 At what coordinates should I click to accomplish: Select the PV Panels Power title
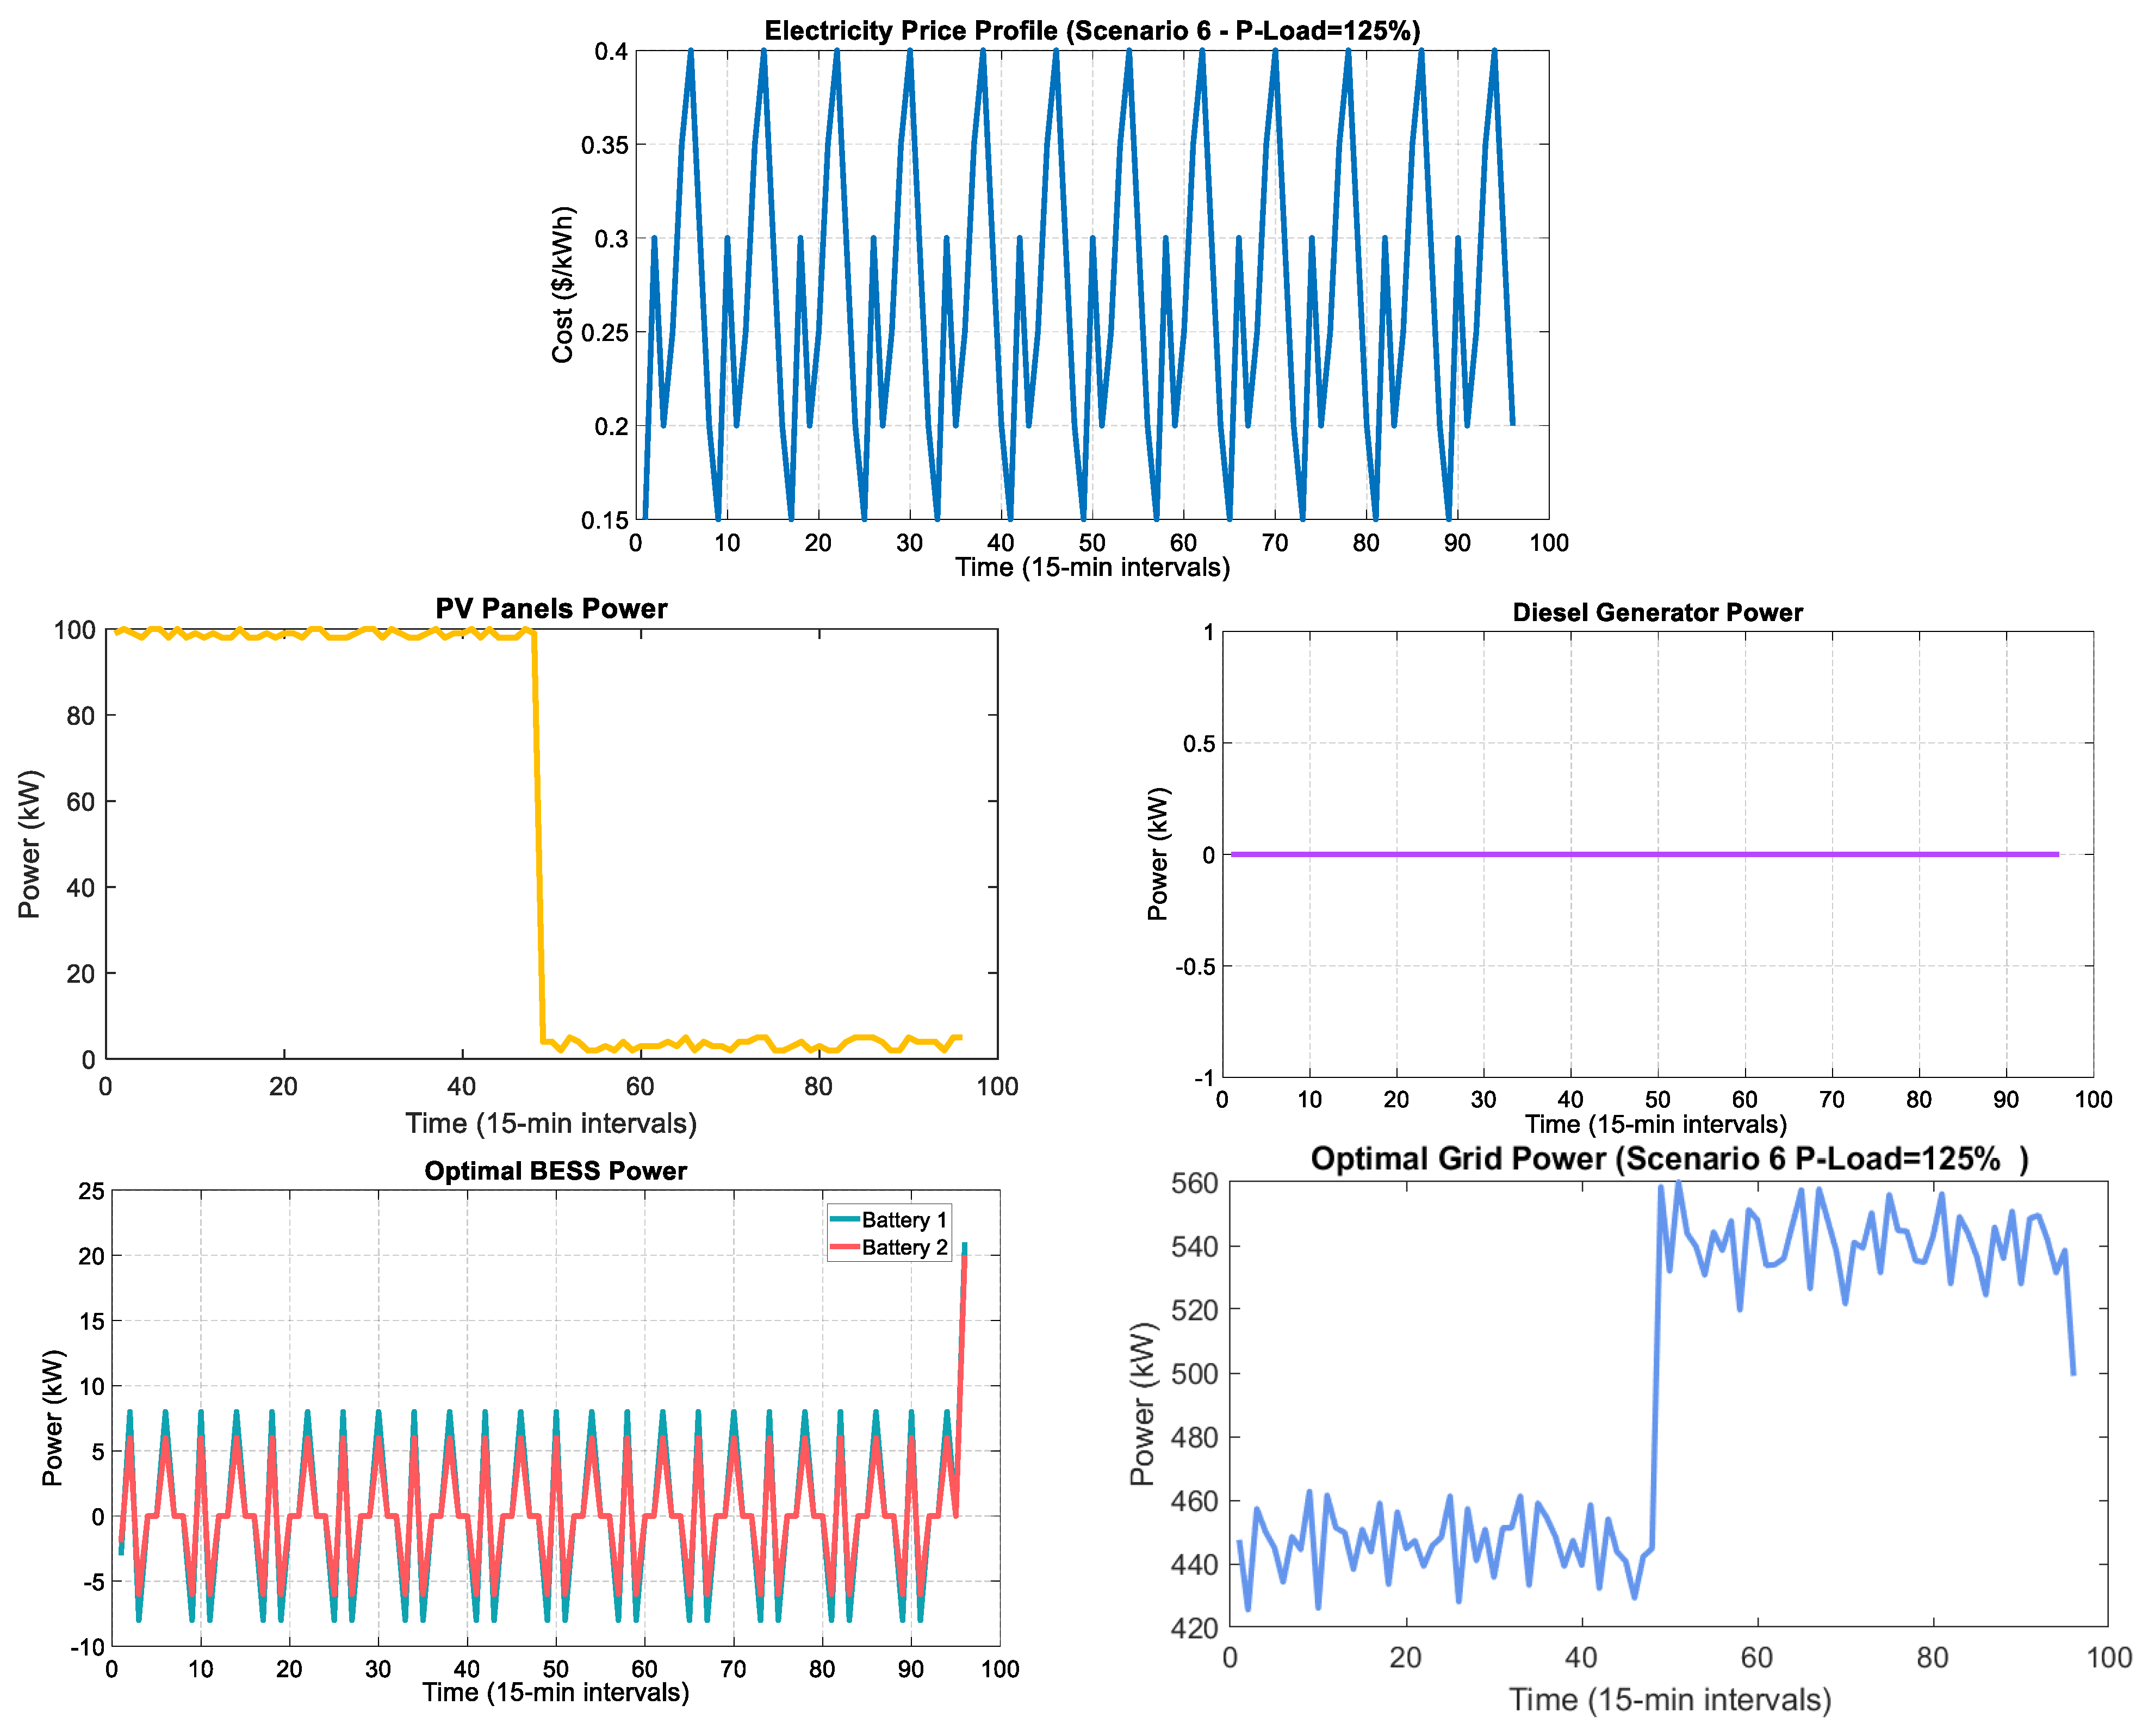[551, 609]
